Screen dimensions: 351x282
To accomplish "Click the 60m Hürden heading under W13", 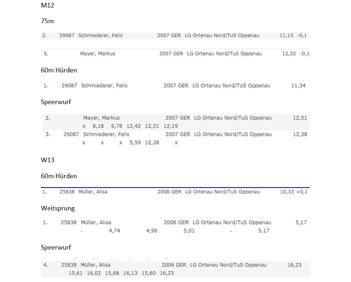I will point(59,176).
